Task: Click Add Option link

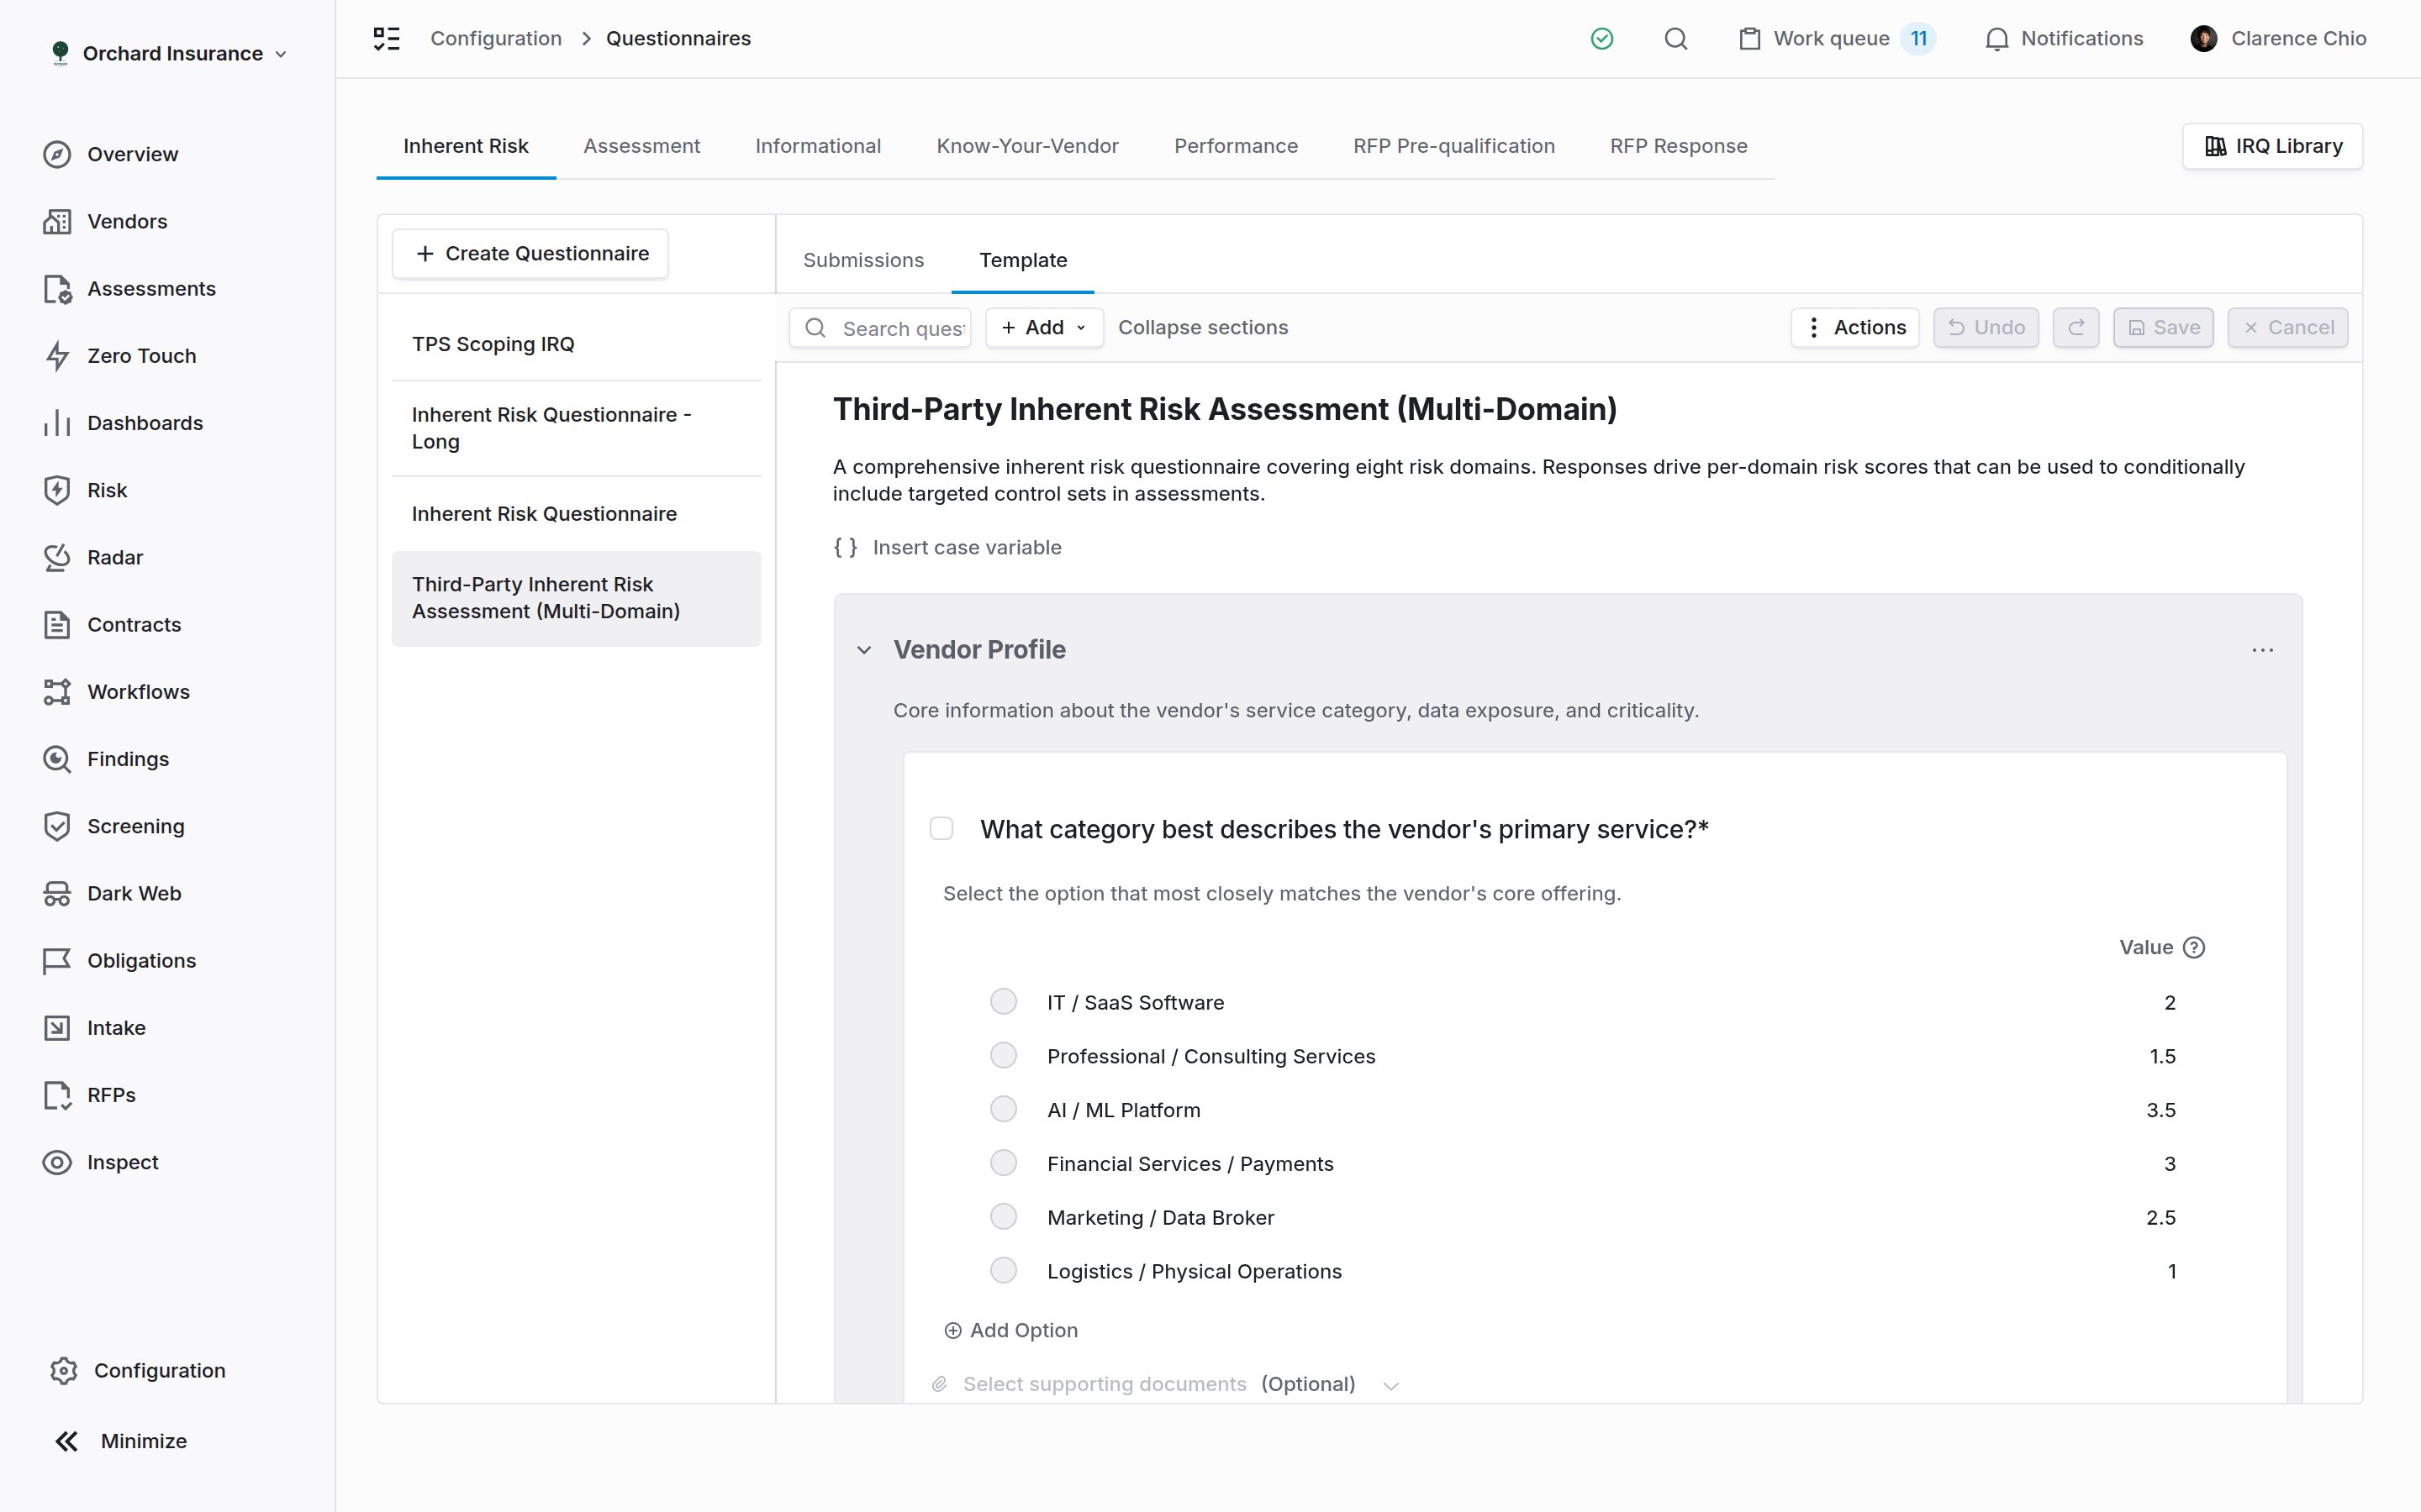Action: pyautogui.click(x=1010, y=1330)
